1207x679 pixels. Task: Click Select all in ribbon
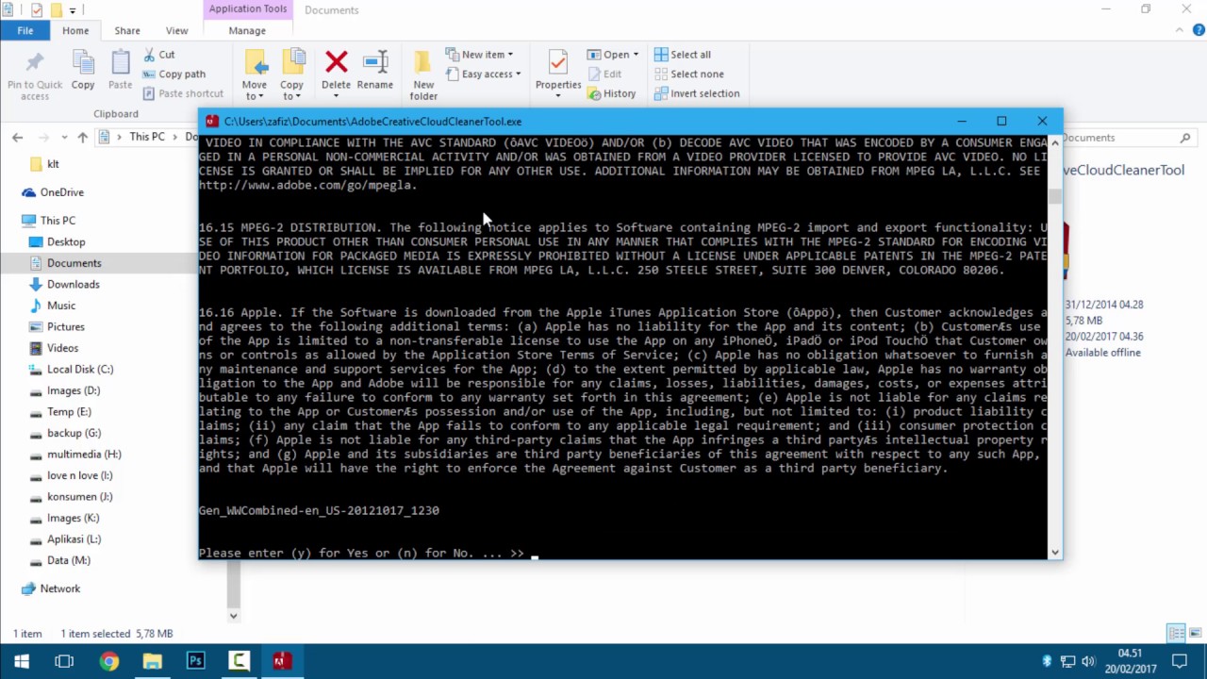tap(683, 55)
